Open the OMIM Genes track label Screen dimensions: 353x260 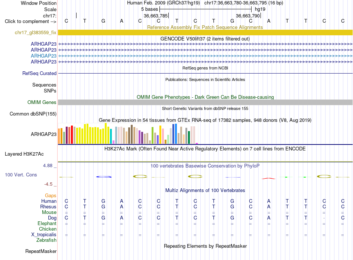[42, 102]
